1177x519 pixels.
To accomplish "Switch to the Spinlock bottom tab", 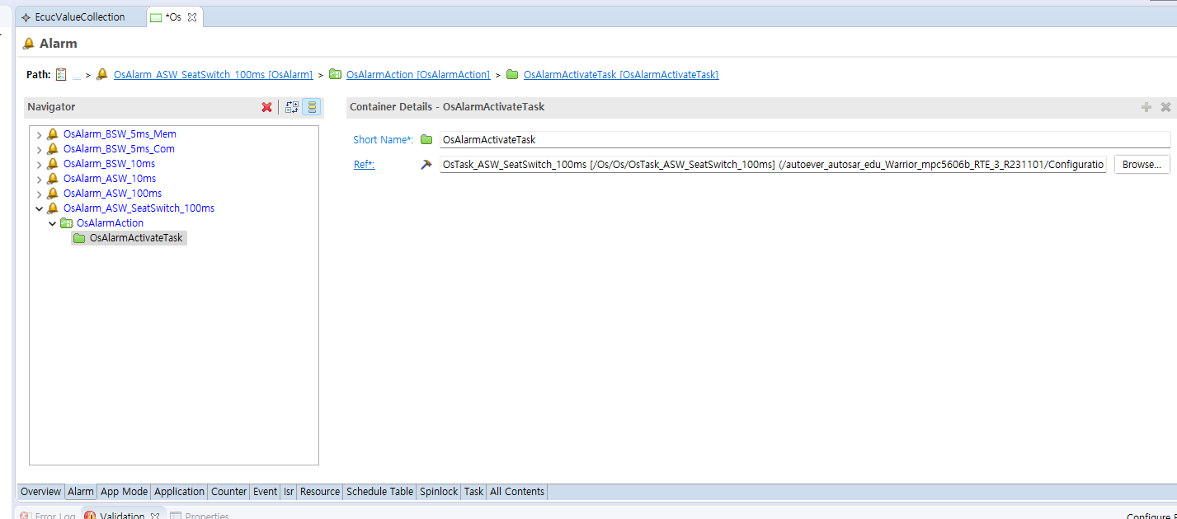I will pos(439,492).
